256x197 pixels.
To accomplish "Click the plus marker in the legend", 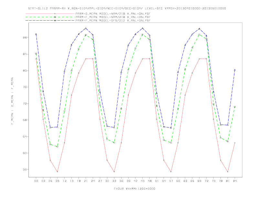I will coord(55,14).
